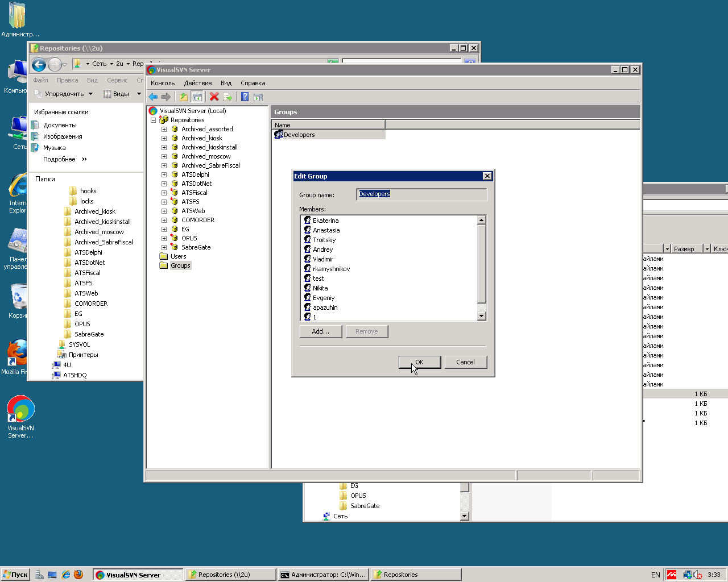The width and height of the screenshot is (728, 582).
Task: Select user Ekaterina's icon in Members list
Action: [308, 221]
